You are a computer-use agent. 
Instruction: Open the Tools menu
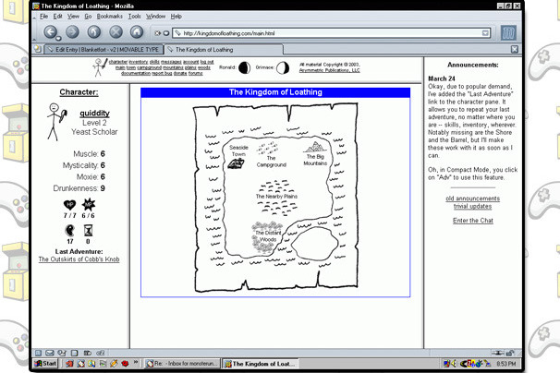(134, 17)
